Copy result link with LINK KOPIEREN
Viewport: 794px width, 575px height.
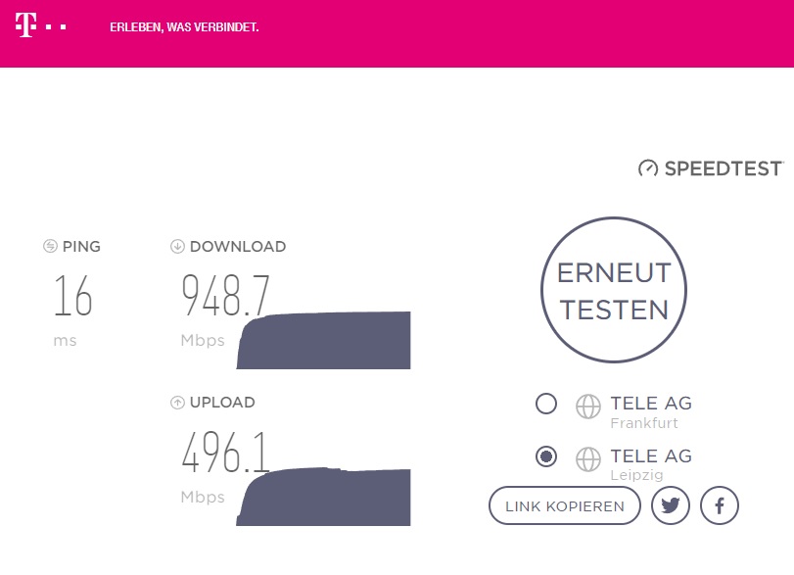(x=565, y=505)
